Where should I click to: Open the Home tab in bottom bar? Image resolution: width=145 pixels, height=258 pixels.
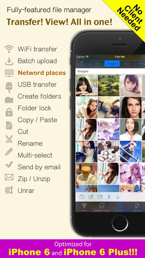click(84, 207)
